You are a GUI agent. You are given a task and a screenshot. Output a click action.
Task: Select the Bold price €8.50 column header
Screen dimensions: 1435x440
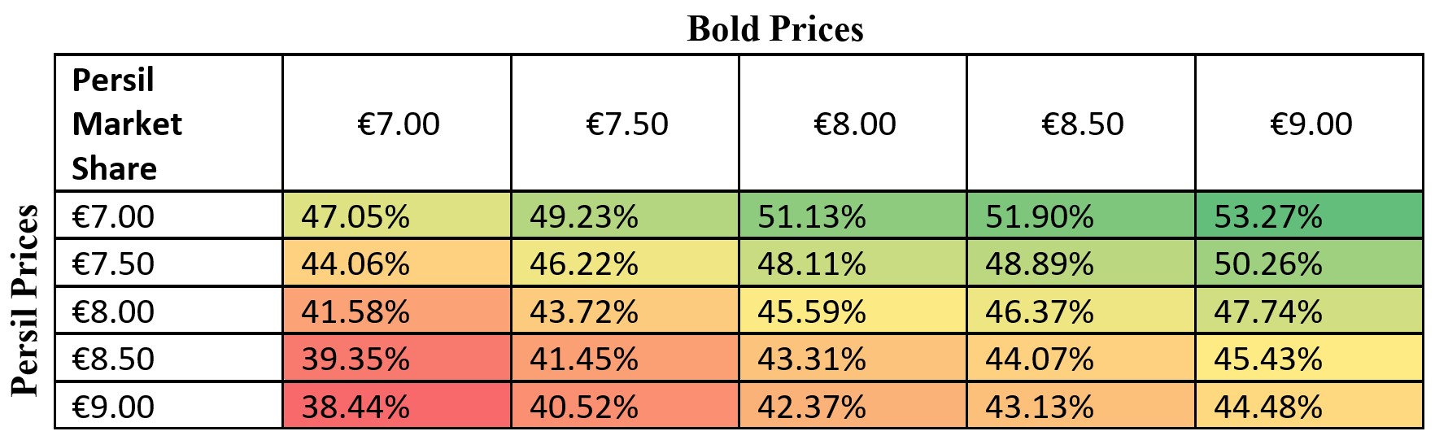1081,124
